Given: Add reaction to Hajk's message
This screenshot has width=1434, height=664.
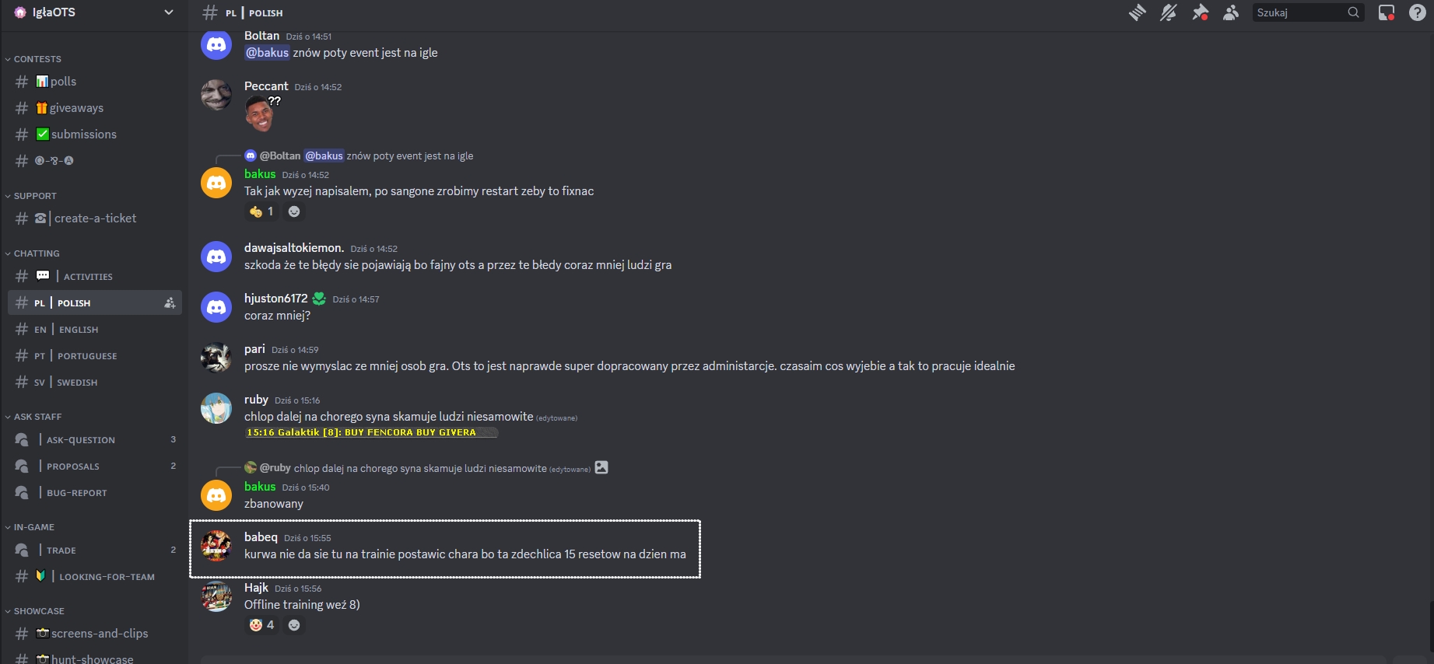Looking at the screenshot, I should pos(294,625).
